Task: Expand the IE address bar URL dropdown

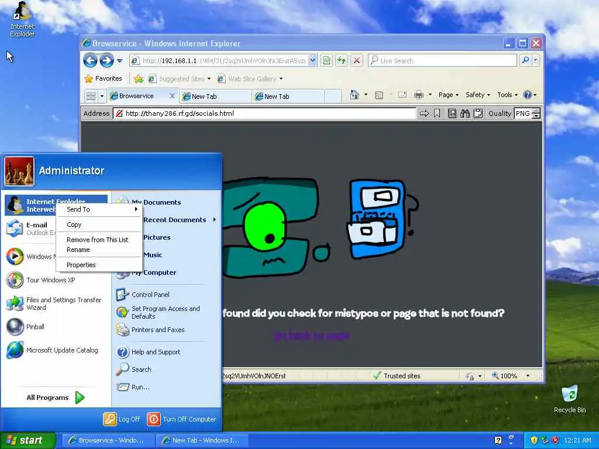Action: pyautogui.click(x=312, y=60)
